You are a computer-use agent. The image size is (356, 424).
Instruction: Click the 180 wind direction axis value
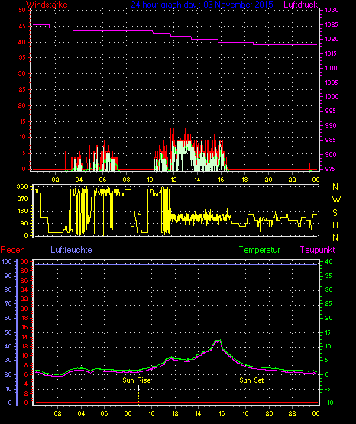coord(22,211)
